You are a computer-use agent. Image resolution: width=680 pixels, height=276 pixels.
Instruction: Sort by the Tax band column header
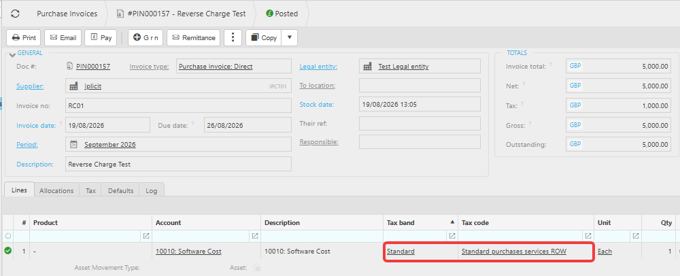pos(420,223)
